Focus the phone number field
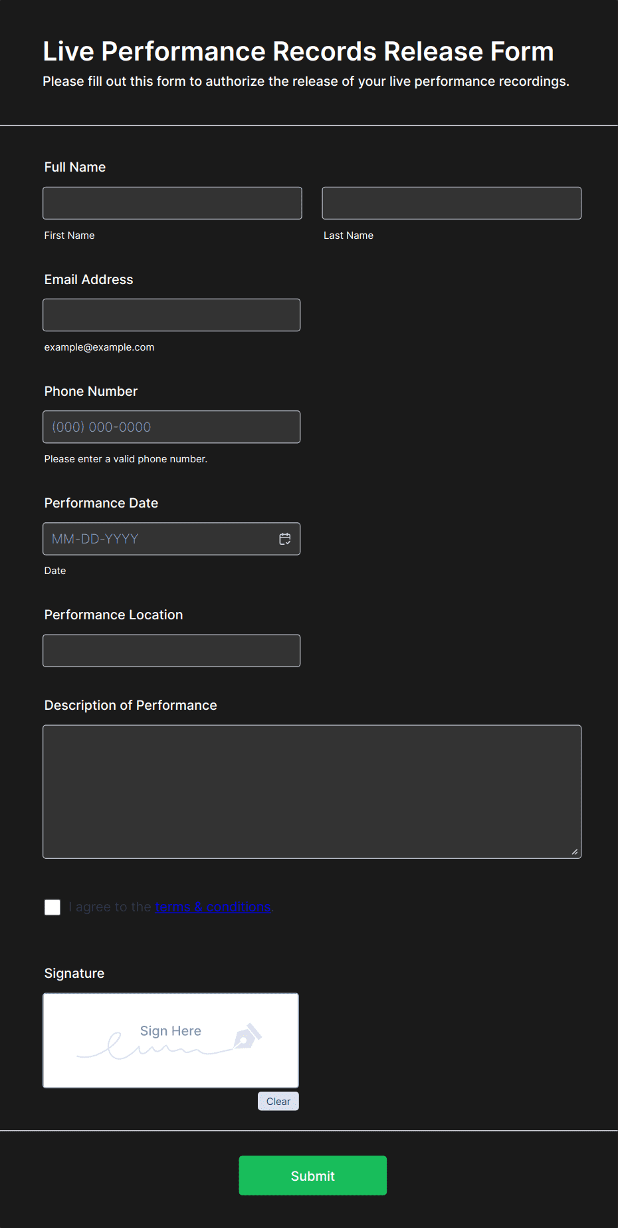Image resolution: width=618 pixels, height=1228 pixels. coord(171,427)
